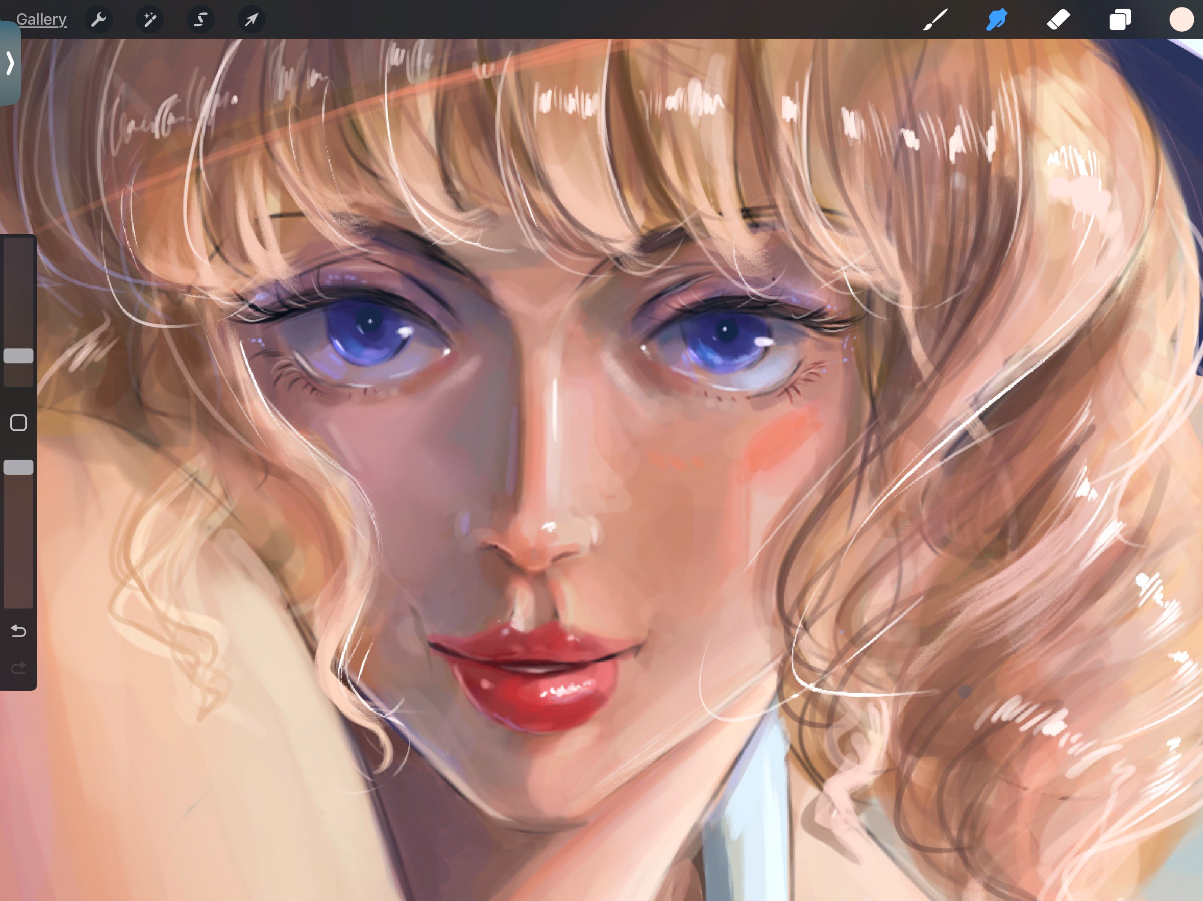1203x901 pixels.
Task: Select the Paint brush tool
Action: (935, 20)
